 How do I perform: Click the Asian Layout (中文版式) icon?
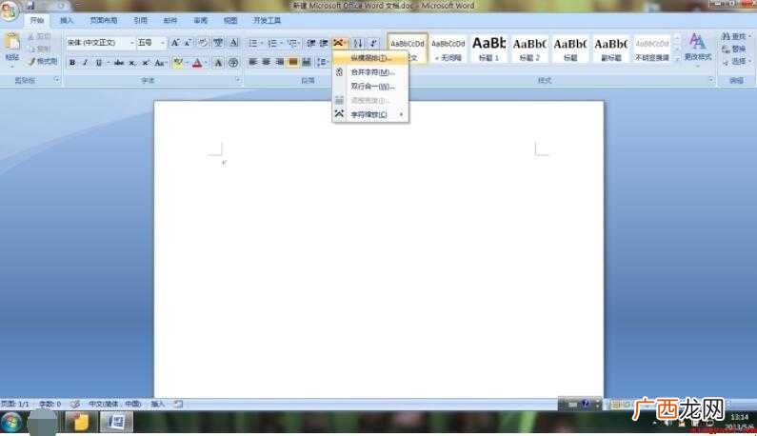339,44
